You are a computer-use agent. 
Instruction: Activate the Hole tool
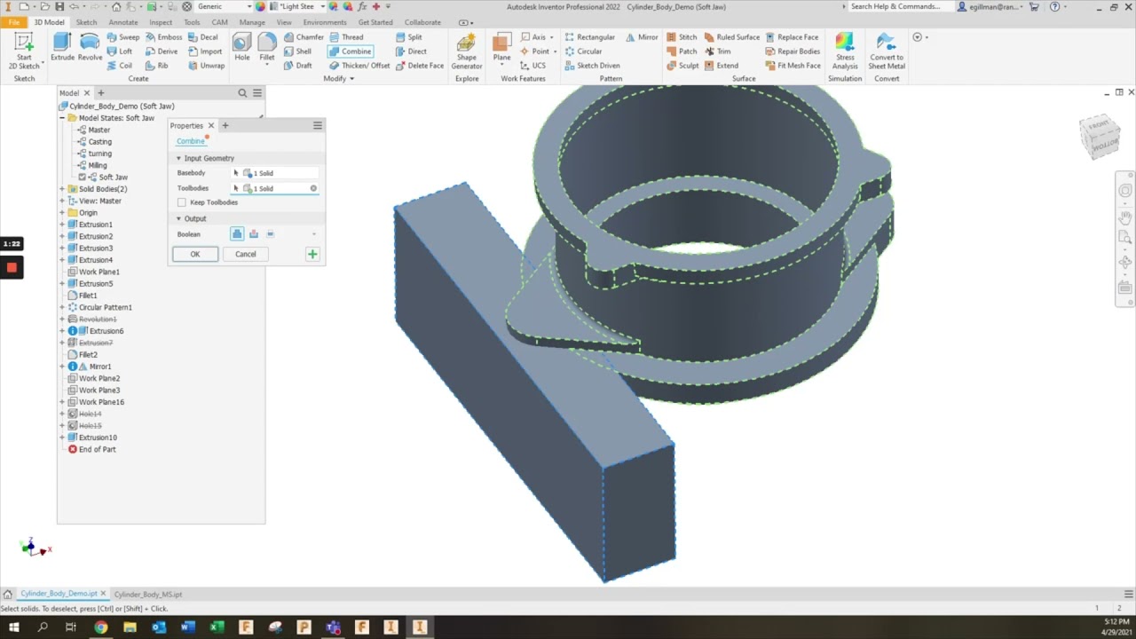coord(241,44)
